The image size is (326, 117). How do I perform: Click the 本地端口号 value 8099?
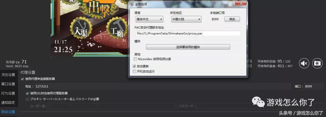[x=215, y=19]
